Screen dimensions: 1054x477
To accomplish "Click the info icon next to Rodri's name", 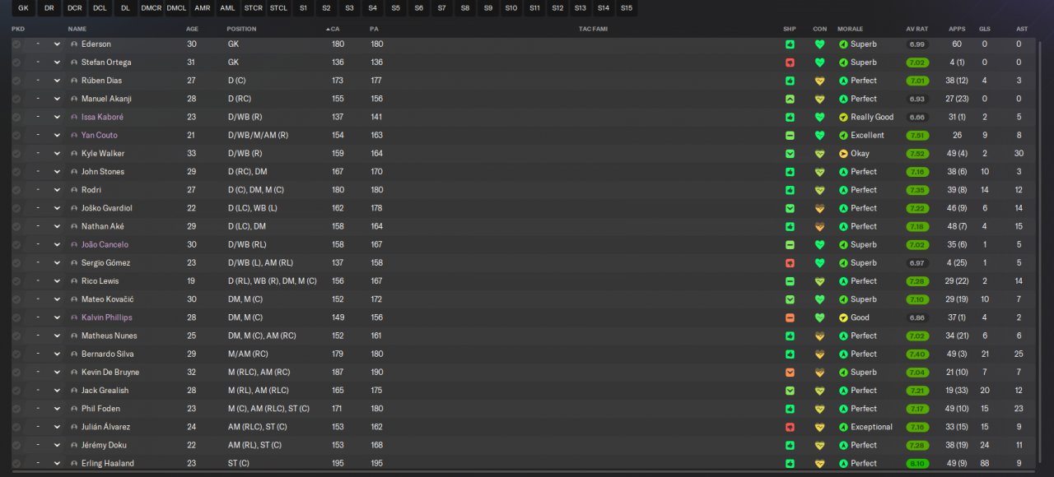I will click(x=74, y=190).
